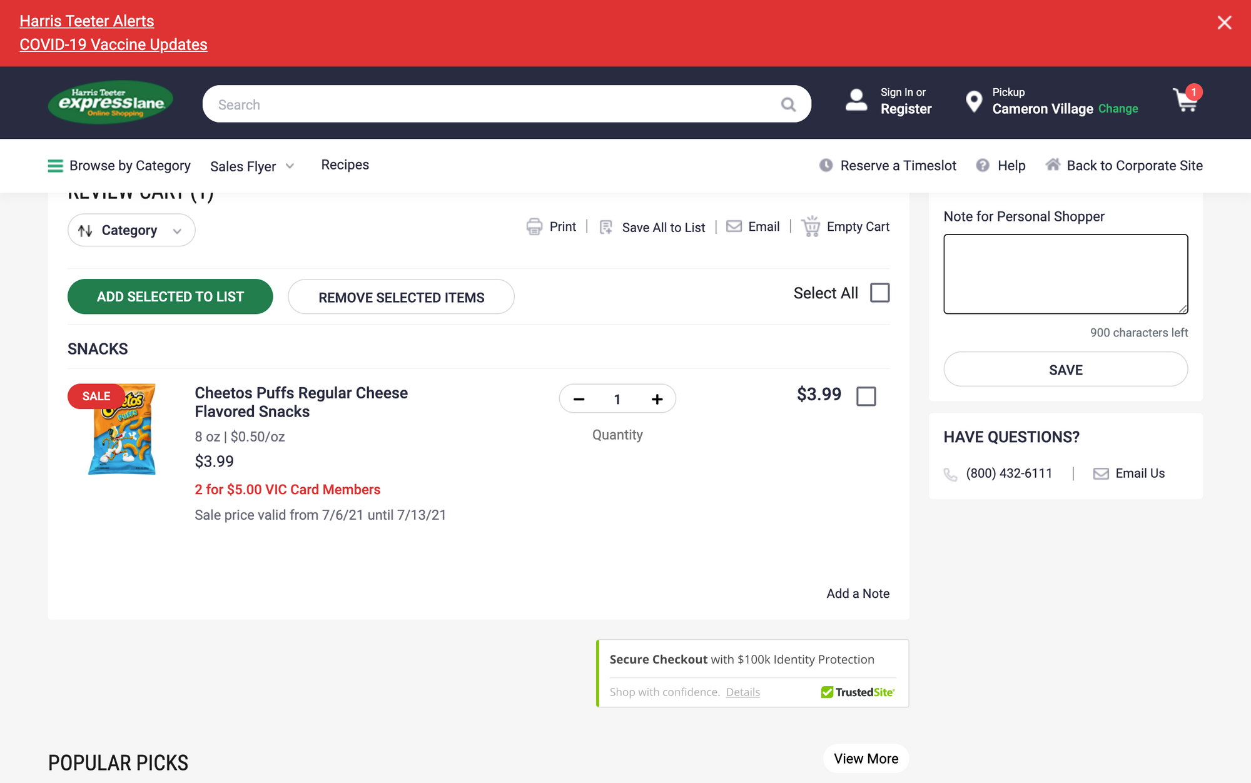The height and width of the screenshot is (783, 1251).
Task: Click the Harris Teeter ExpressLane logo
Action: pos(111,103)
